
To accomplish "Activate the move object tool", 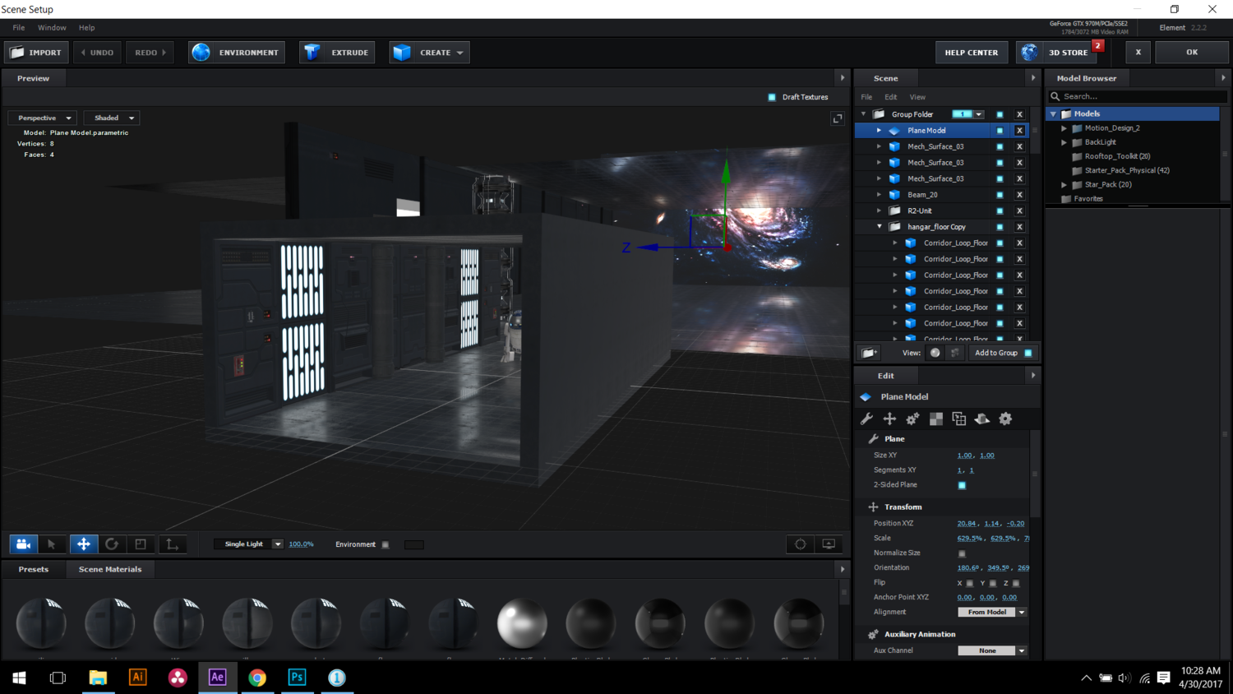I will pos(83,544).
